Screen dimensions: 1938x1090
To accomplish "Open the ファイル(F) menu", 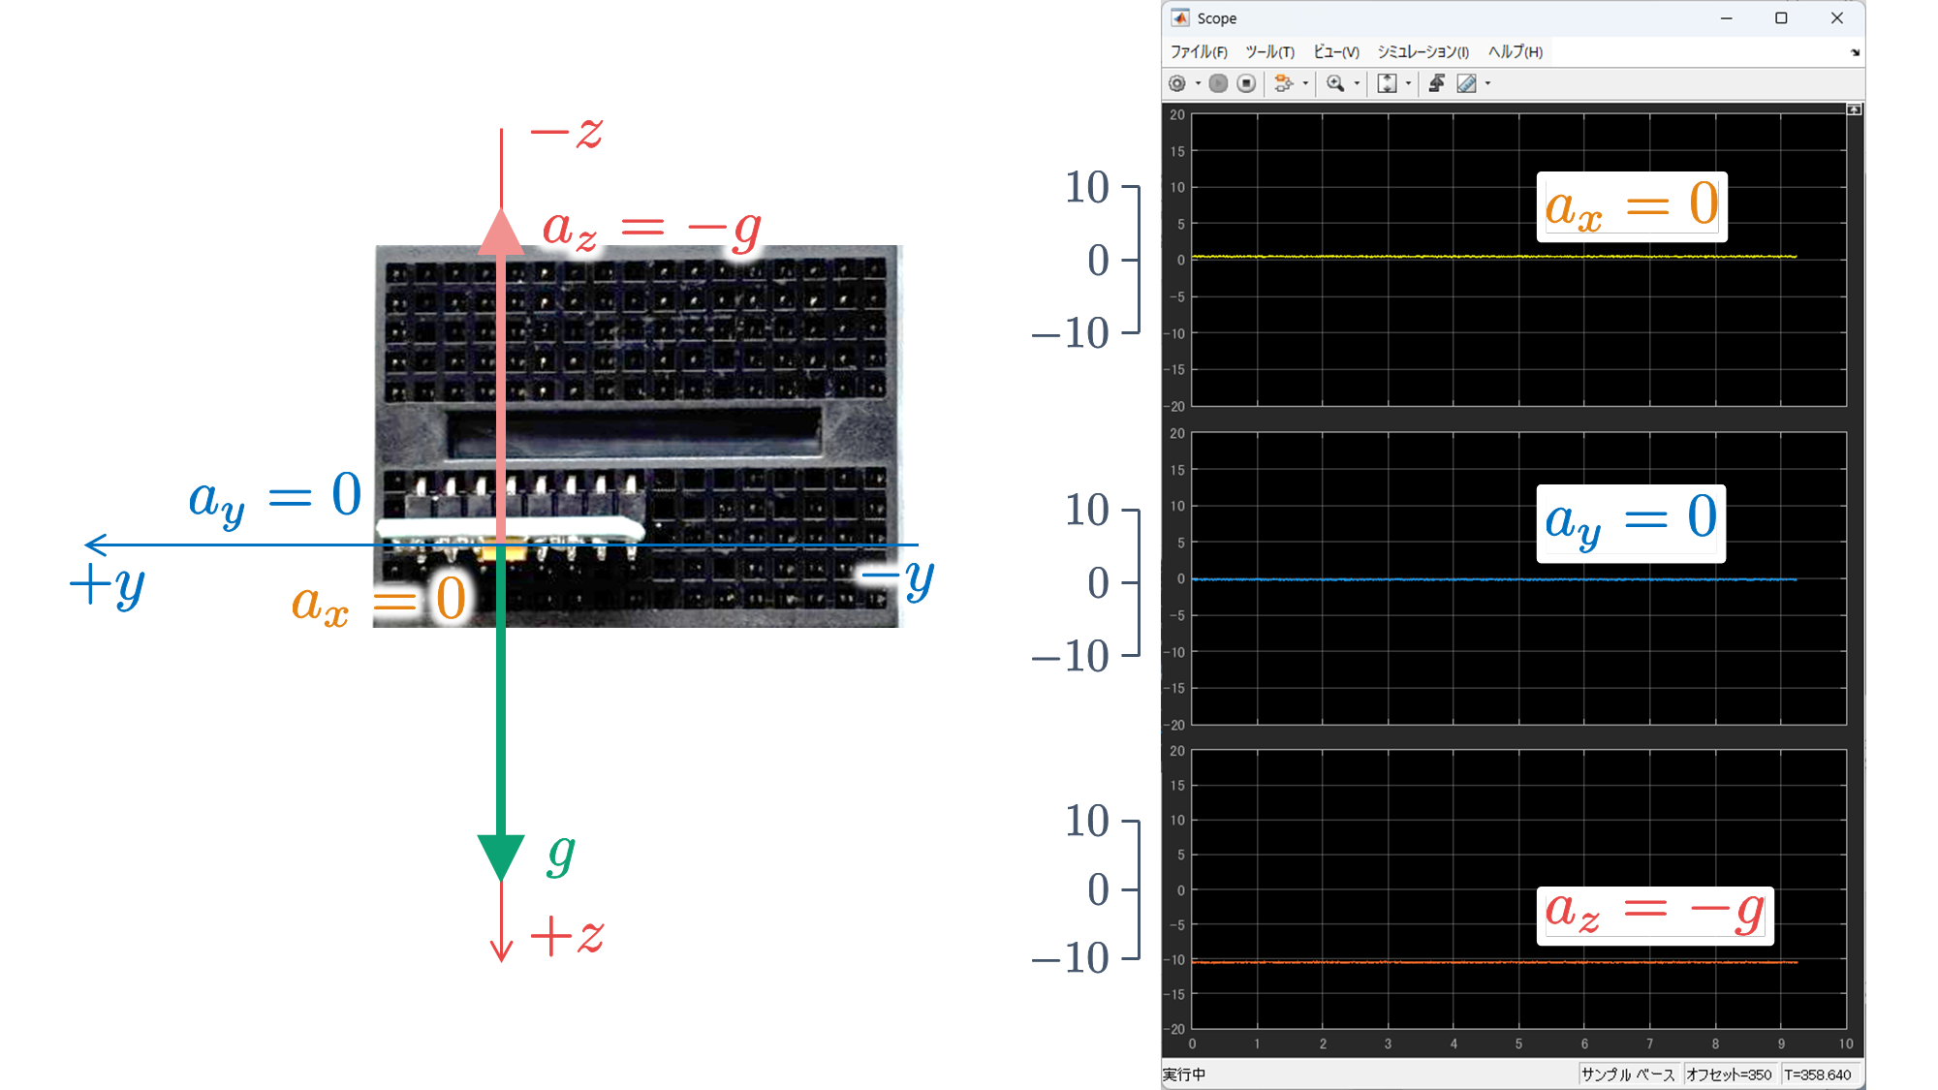I will [x=1199, y=52].
